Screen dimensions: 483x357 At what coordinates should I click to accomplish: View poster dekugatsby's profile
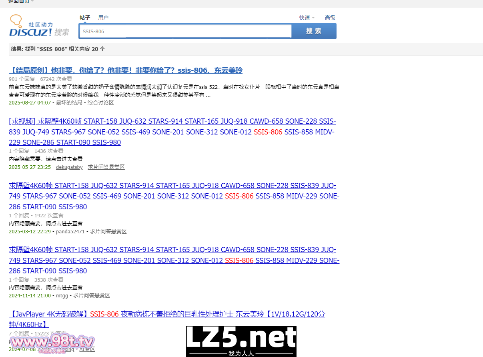69,167
